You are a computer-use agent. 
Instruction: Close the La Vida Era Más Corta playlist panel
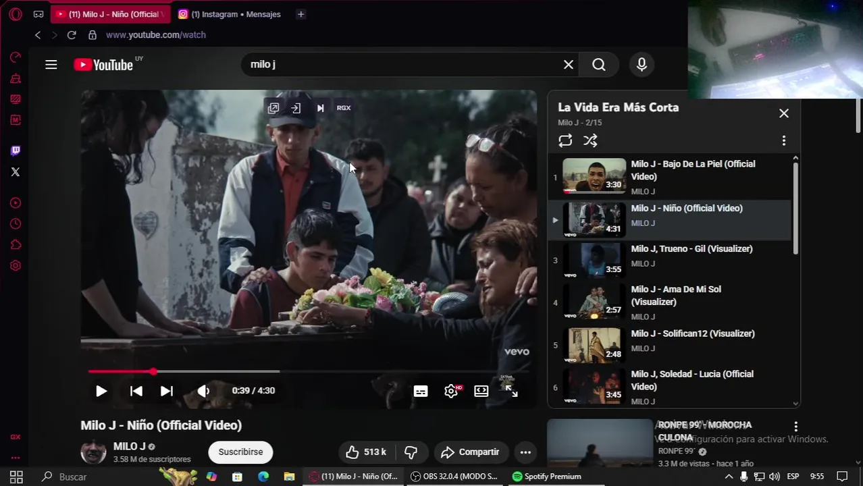[784, 113]
